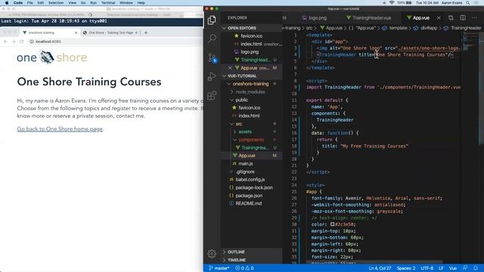Open the File menu
This screenshot has height=272, width=484.
pyautogui.click(x=30, y=3)
